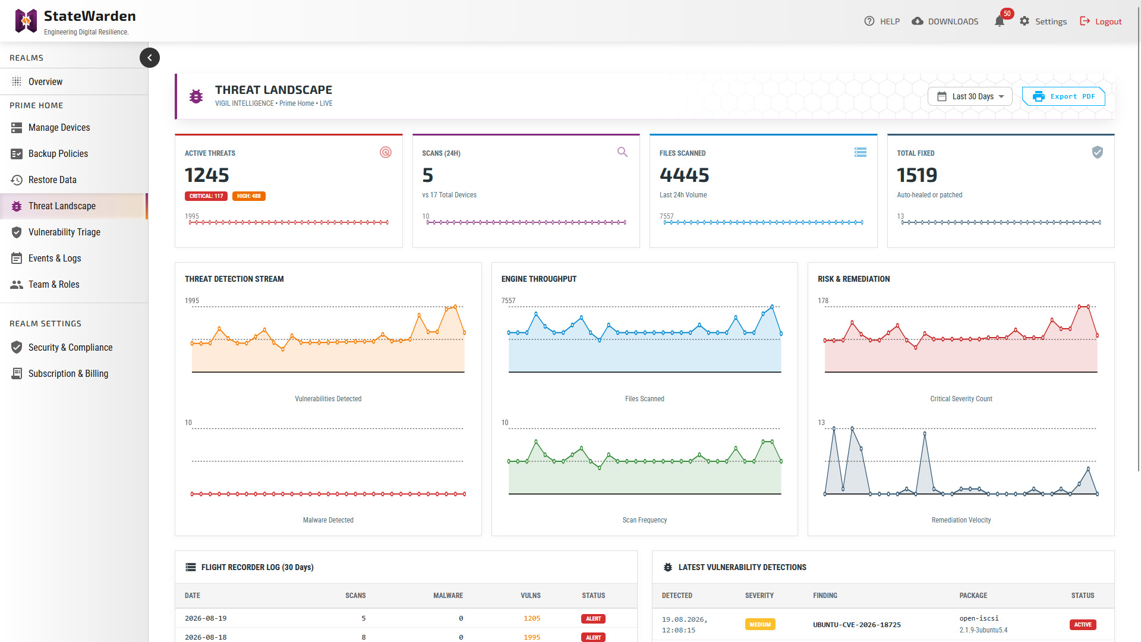Click the ACTIVE status badge for open-iscsi
Screen dimensions: 1141x642
[x=1083, y=625]
